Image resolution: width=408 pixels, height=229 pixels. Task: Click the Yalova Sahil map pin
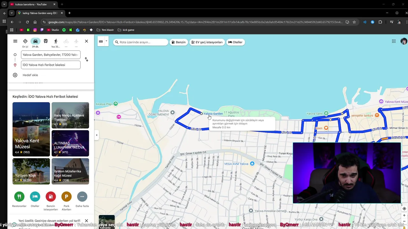(x=326, y=113)
